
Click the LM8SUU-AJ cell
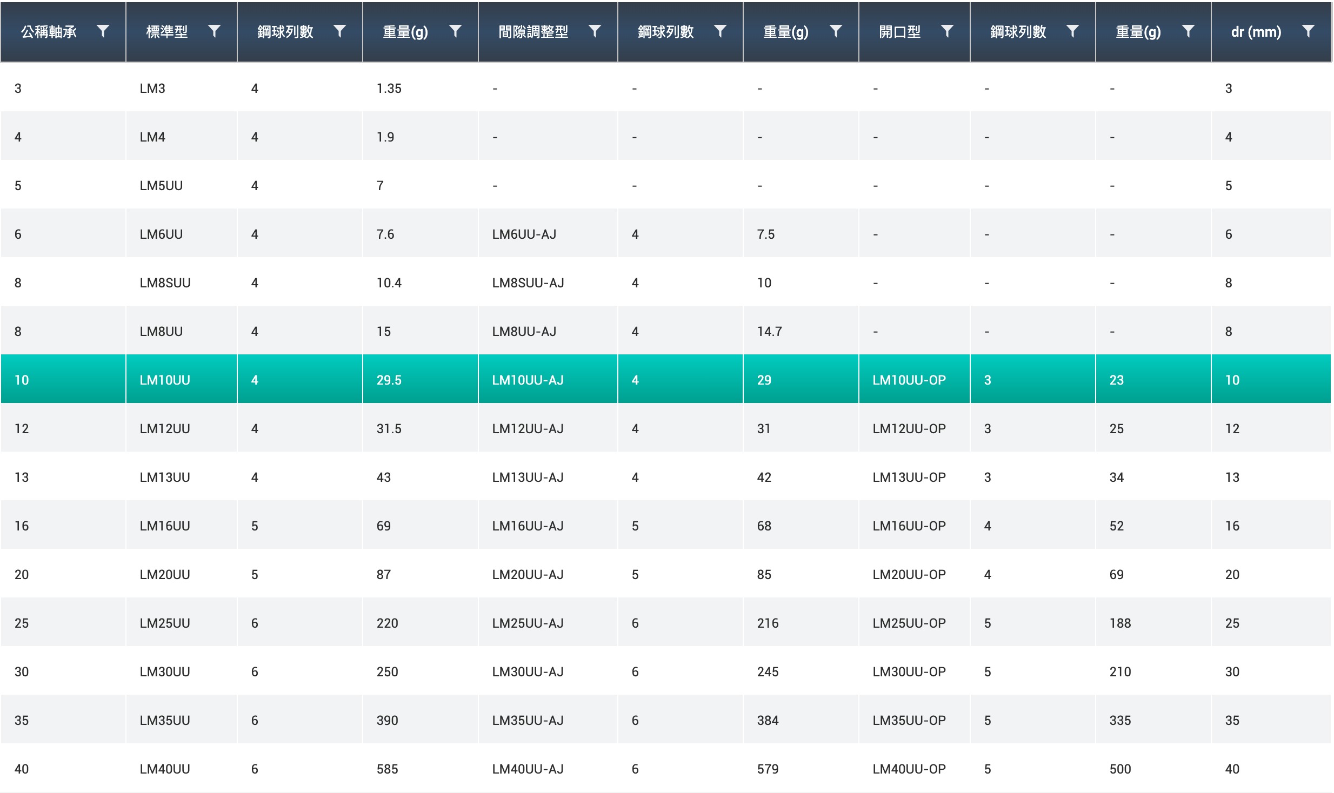[x=528, y=283]
